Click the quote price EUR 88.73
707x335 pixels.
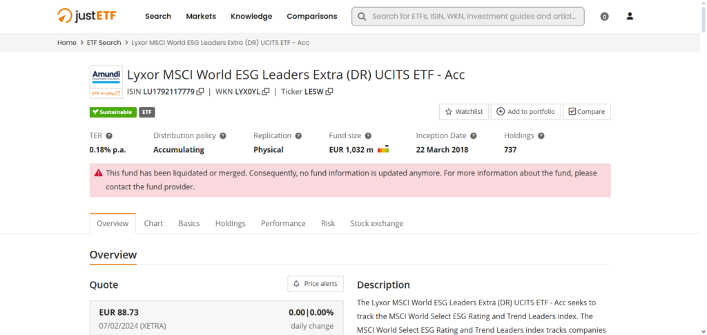click(119, 312)
